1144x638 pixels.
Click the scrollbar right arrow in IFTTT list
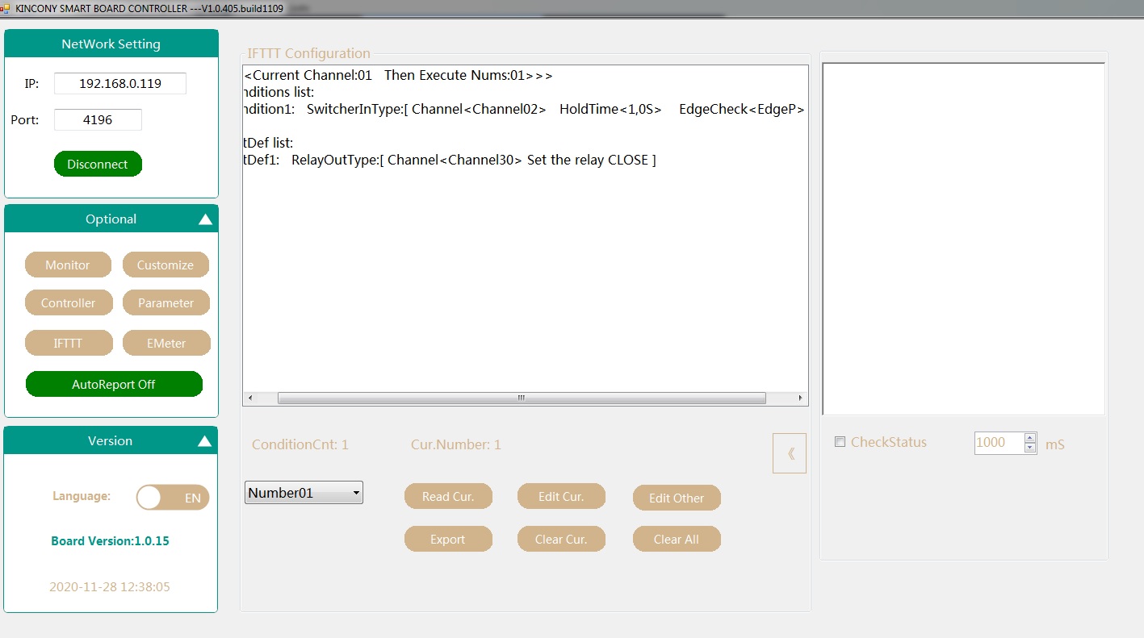[800, 398]
